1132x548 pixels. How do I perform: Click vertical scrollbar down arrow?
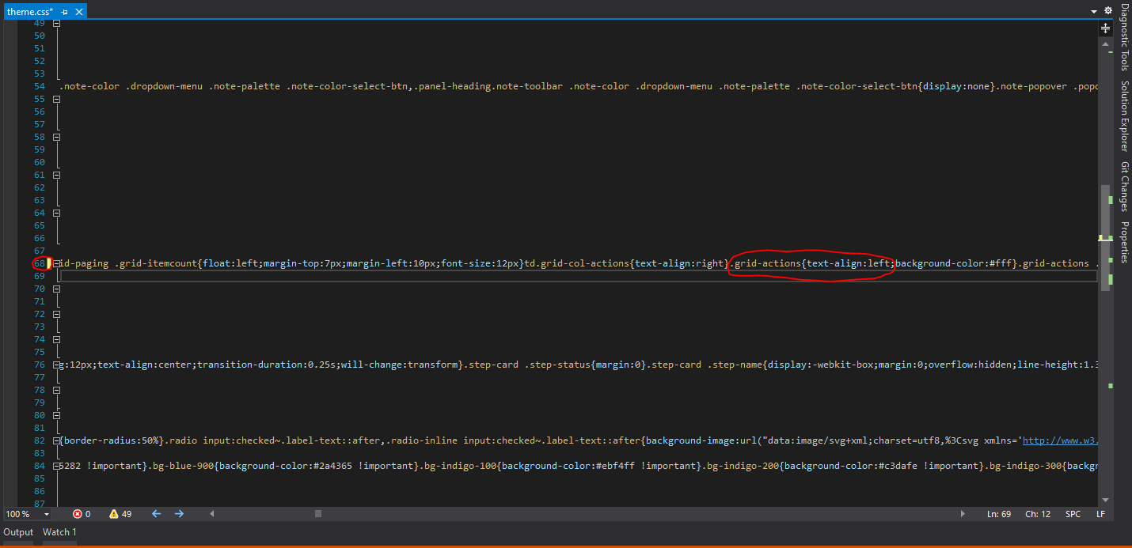(x=1106, y=501)
